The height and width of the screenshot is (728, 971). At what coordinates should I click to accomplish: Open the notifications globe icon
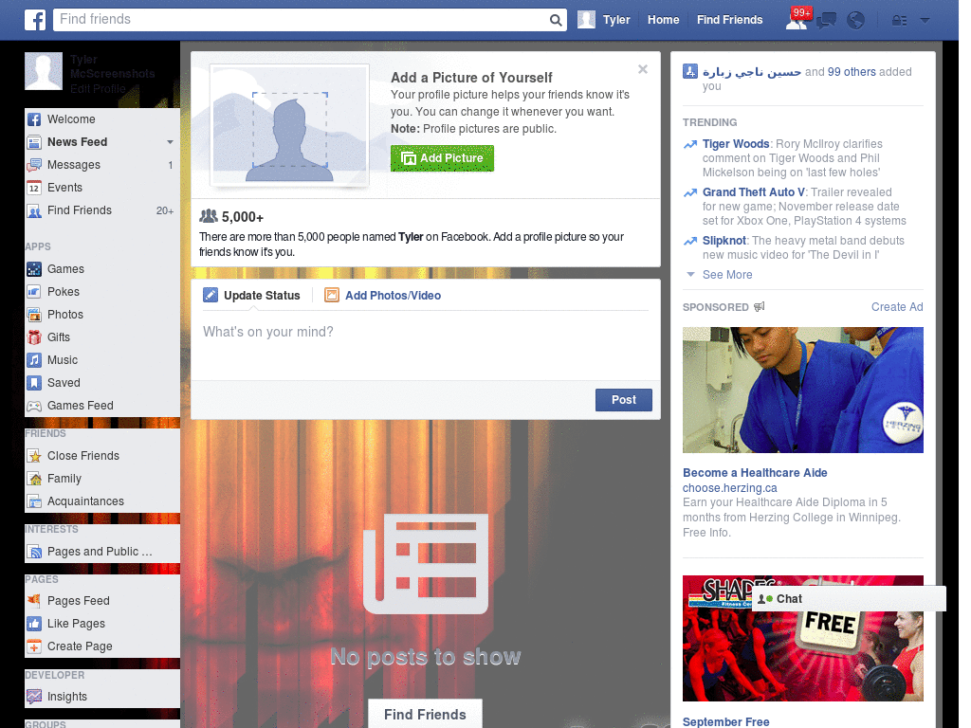click(856, 21)
